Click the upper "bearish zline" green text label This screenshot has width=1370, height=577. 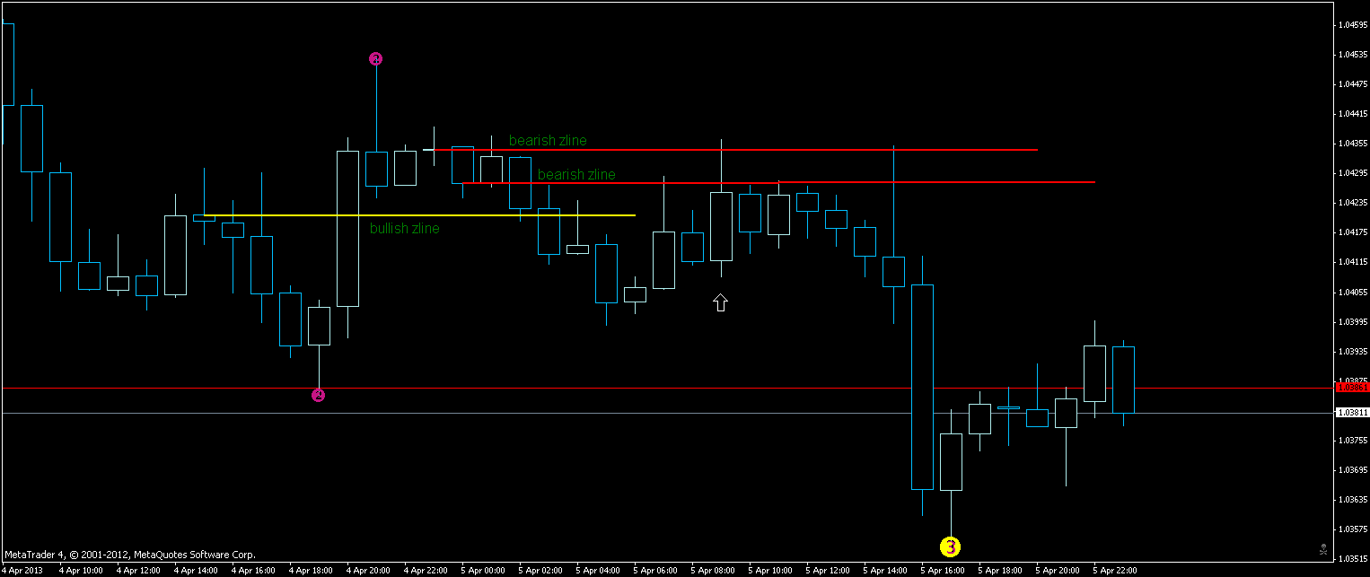click(548, 140)
